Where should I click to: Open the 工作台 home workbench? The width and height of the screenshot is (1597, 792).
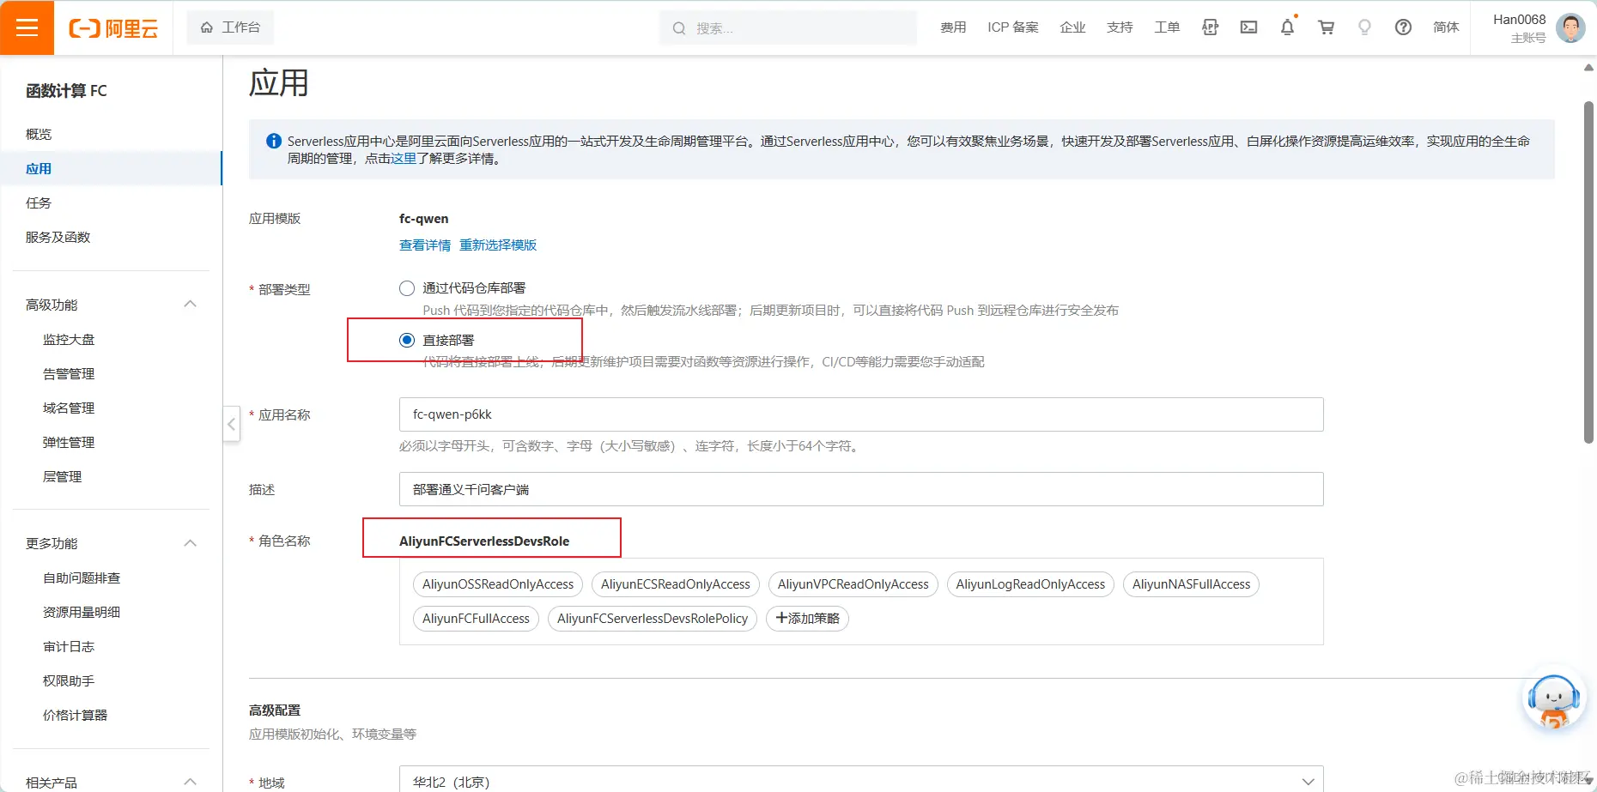[230, 27]
